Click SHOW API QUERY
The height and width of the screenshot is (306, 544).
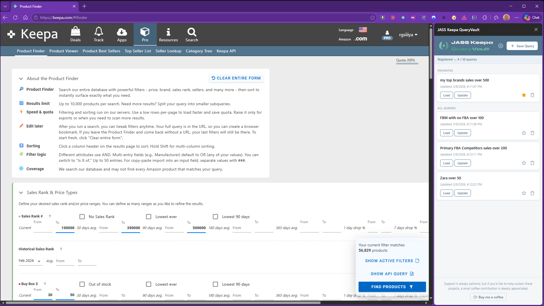tap(392, 274)
